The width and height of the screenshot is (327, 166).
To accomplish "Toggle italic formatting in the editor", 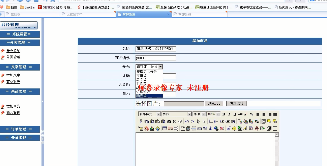I will pyautogui.click(x=229, y=114).
